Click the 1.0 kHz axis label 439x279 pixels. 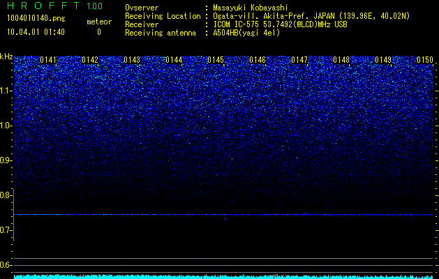pyautogui.click(x=5, y=126)
